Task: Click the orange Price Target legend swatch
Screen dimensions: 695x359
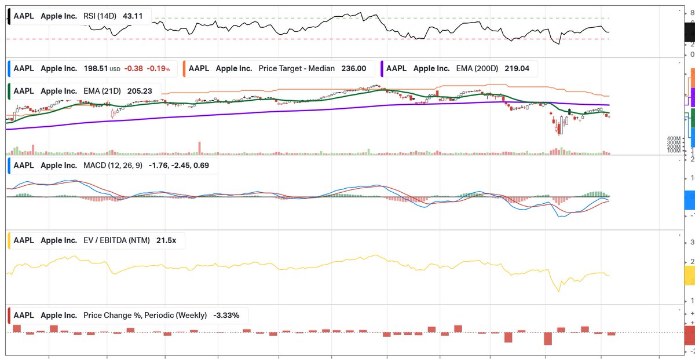Action: (x=185, y=68)
